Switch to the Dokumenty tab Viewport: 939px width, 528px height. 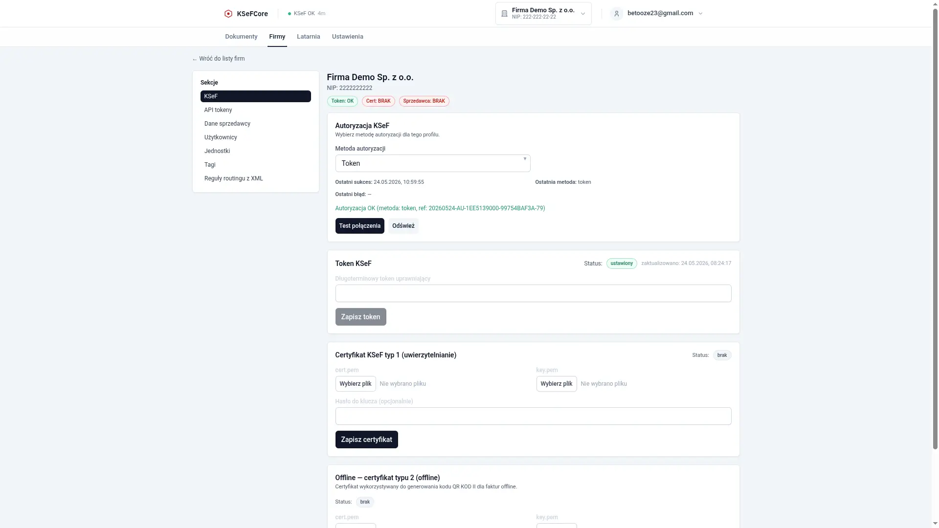pyautogui.click(x=241, y=37)
